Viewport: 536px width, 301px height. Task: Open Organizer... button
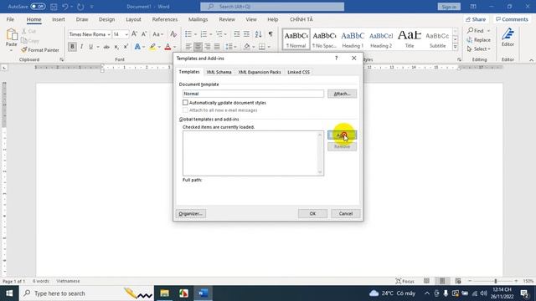pyautogui.click(x=191, y=214)
